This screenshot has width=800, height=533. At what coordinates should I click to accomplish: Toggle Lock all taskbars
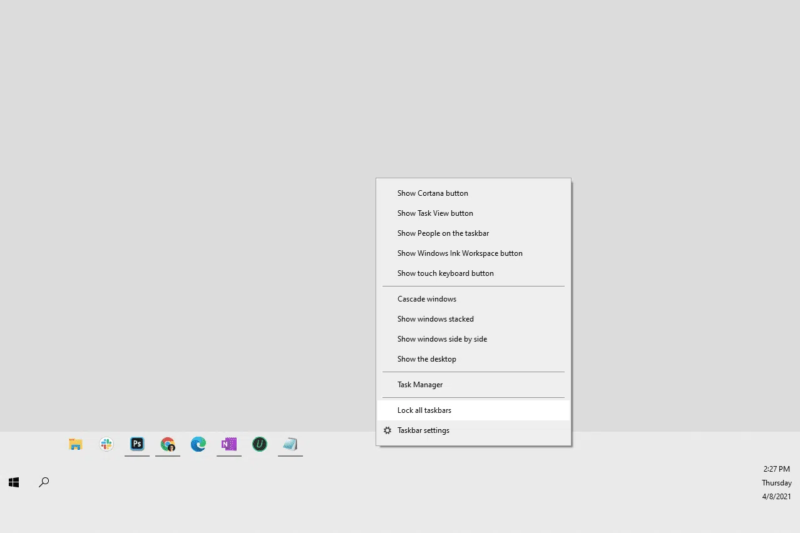pyautogui.click(x=424, y=410)
